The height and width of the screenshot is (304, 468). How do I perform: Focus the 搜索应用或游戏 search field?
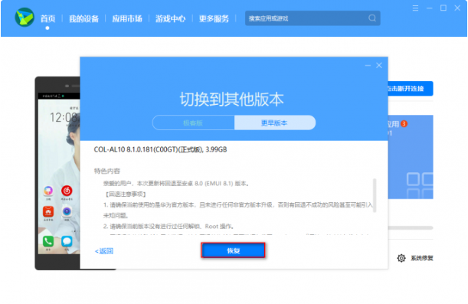click(313, 18)
